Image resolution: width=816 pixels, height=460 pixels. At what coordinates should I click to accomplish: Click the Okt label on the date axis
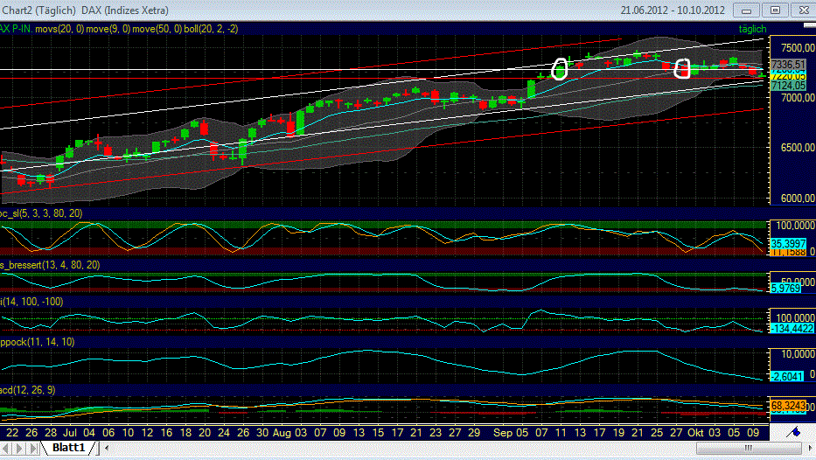695,432
